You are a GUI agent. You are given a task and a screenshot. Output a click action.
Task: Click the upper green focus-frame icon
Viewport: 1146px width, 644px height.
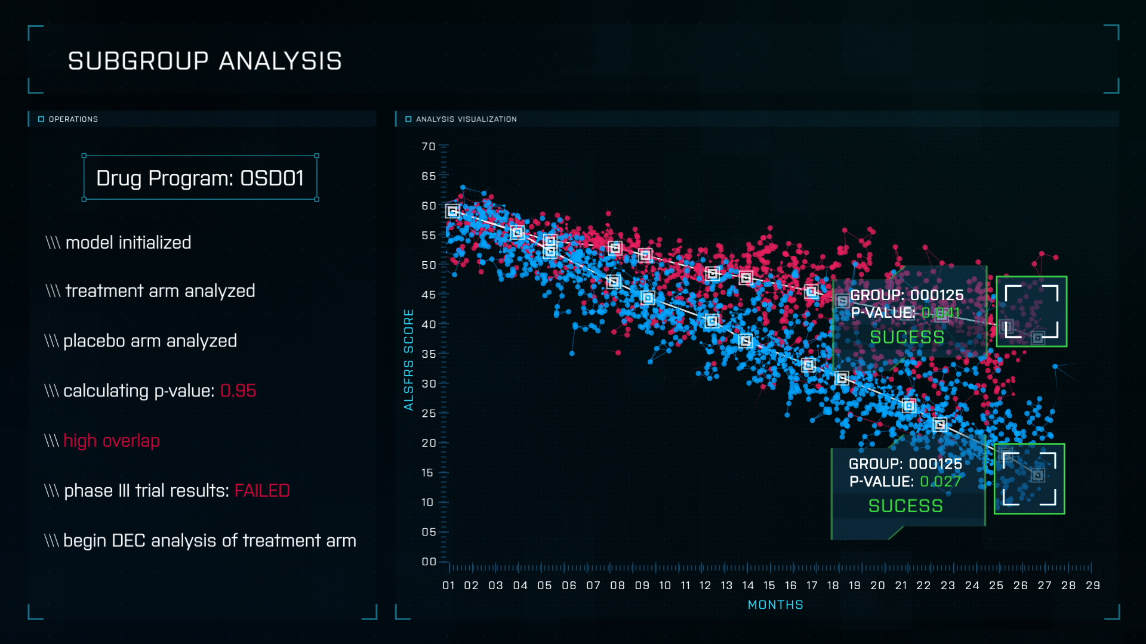(x=1031, y=311)
